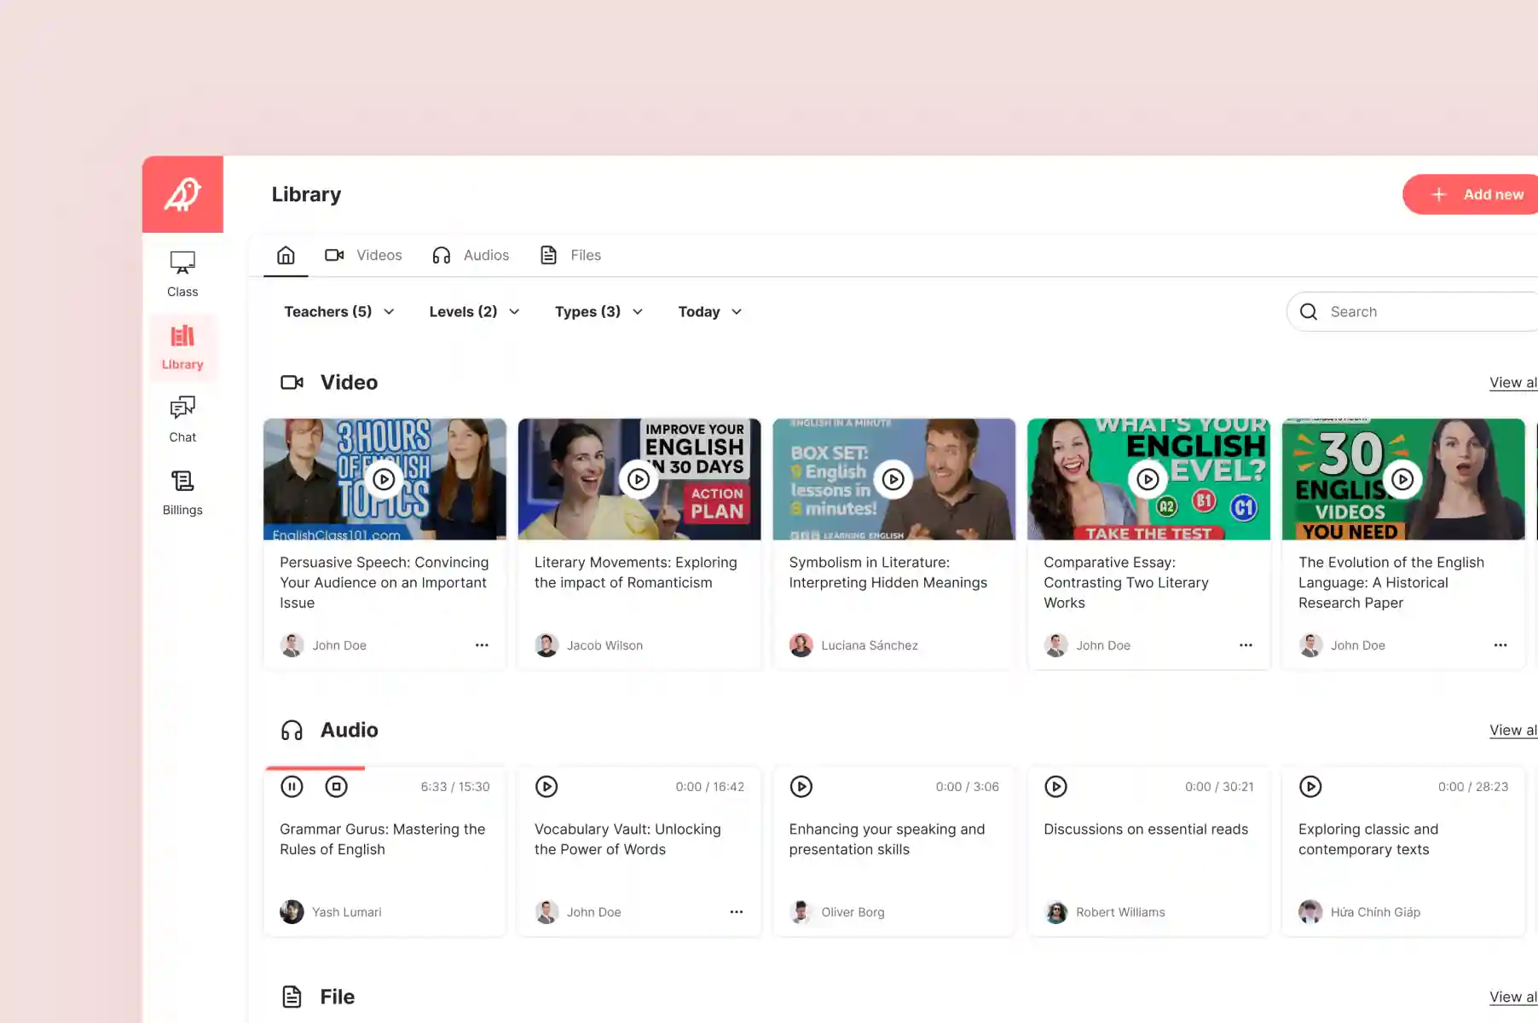
Task: Click View all for the Video section
Action: (1513, 382)
